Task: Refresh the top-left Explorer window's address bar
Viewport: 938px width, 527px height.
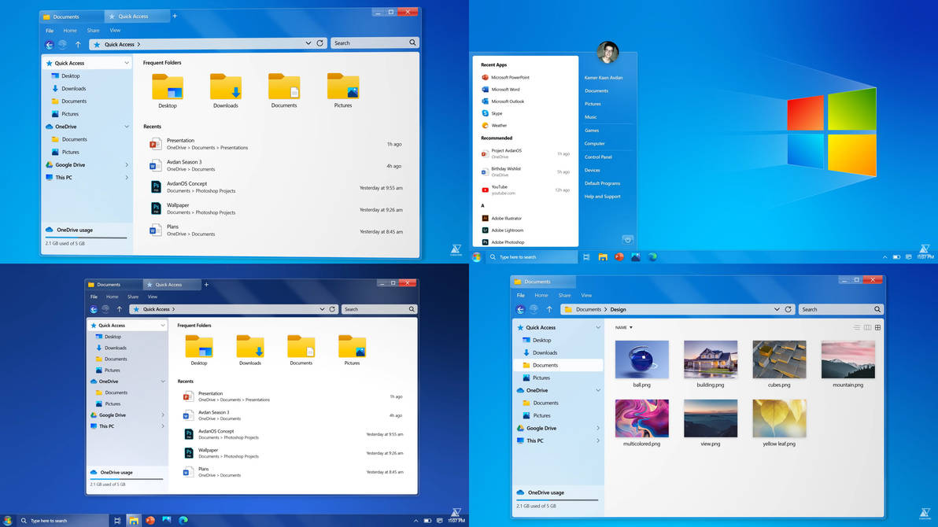Action: [320, 43]
